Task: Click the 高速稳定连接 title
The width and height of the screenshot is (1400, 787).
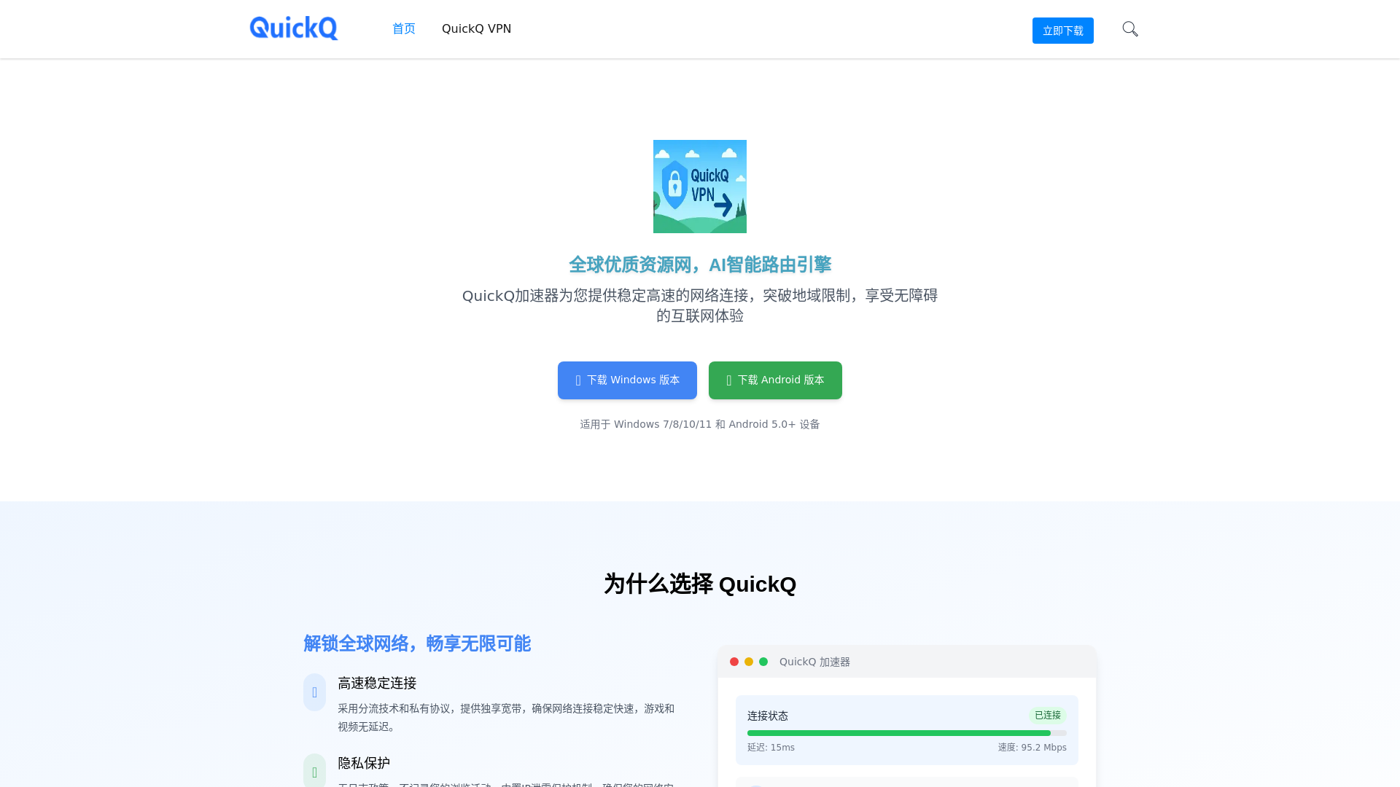Action: pos(377,684)
